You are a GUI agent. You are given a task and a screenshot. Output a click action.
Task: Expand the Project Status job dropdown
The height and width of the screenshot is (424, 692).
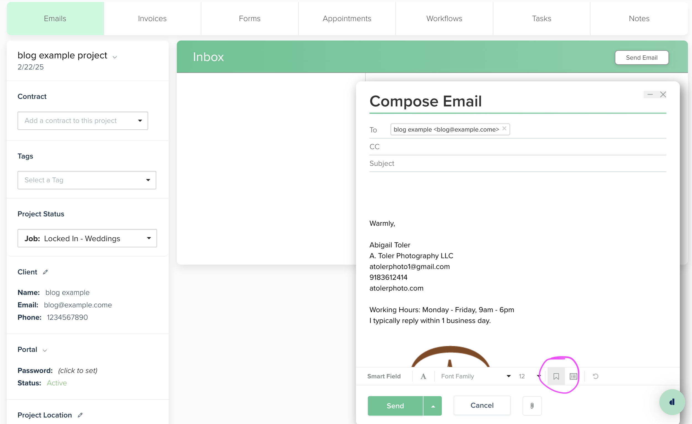87,238
